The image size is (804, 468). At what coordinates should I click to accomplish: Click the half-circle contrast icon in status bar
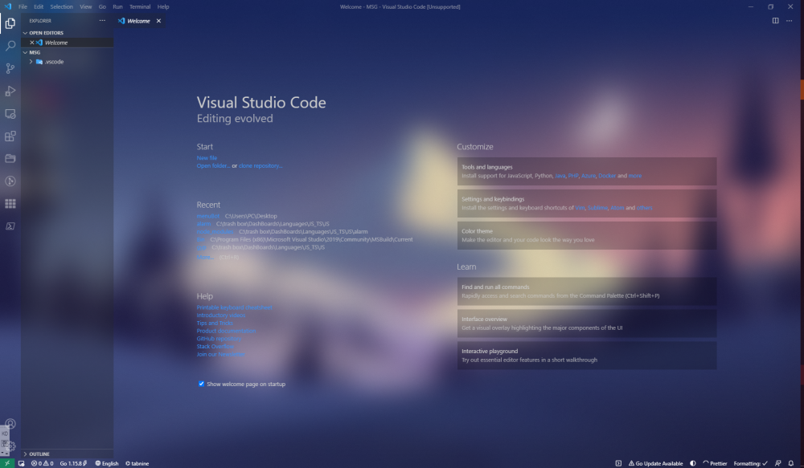(693, 463)
